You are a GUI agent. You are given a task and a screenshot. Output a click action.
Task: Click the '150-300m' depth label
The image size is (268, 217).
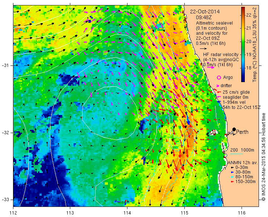[x=246, y=182]
